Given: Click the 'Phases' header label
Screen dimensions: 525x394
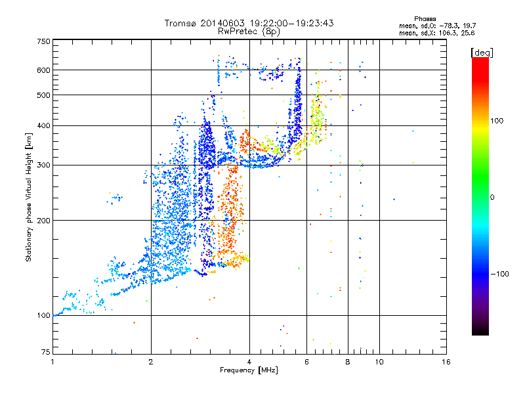Looking at the screenshot, I should pos(425,19).
